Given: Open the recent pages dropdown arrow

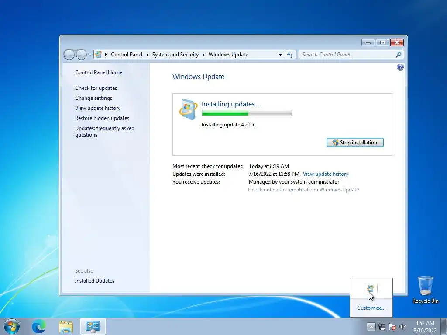Looking at the screenshot, I should pyautogui.click(x=90, y=55).
